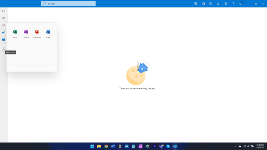
Task: Open the 12:45 PM clock and date
Action: click(260, 146)
